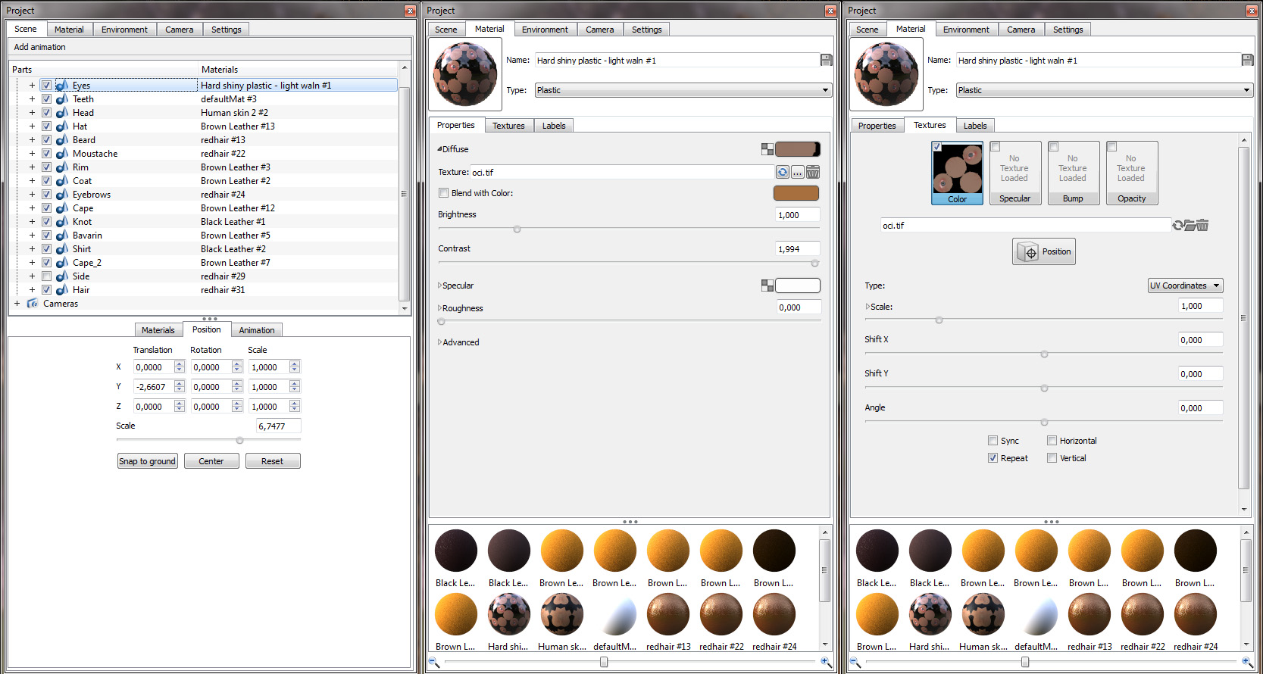Select the Specular texture slot
Viewport: 1263px width, 674px height.
1014,173
